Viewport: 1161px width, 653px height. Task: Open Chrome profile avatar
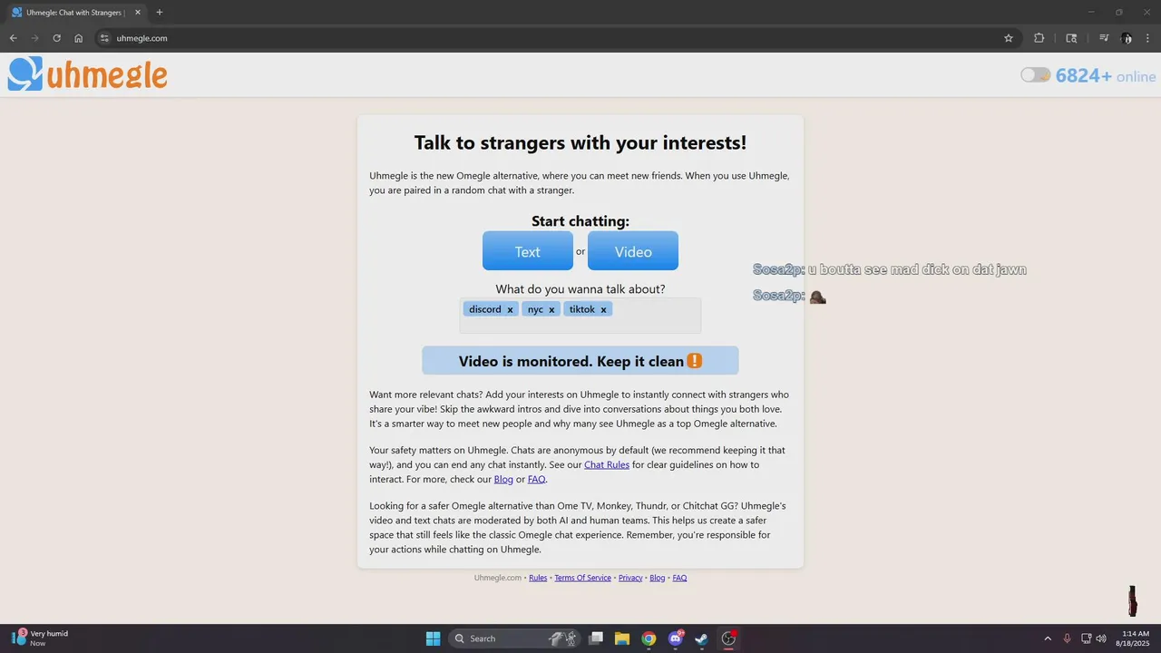click(1127, 38)
